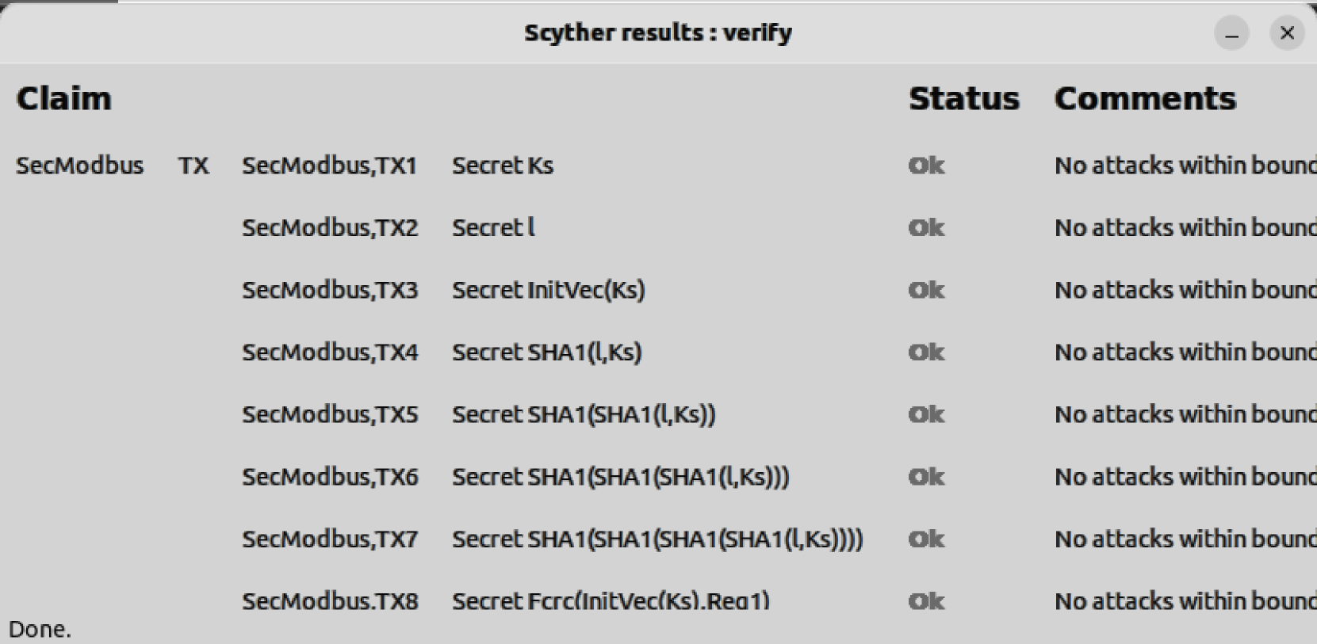Click claim ID SecModbus,TX1
1317x644 pixels.
[x=329, y=166]
